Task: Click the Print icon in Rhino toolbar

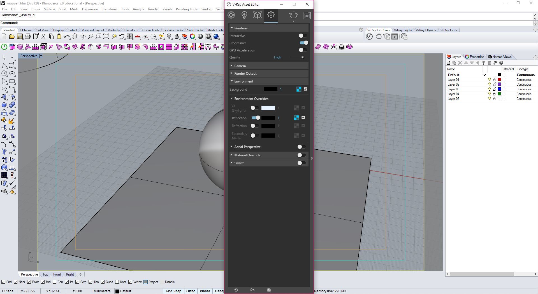Action: coord(27,37)
